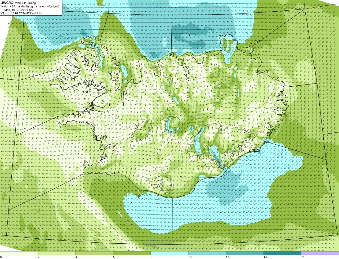The image size is (339, 259).
Task: Click the legend scale label '12'
Action: tap(228, 257)
